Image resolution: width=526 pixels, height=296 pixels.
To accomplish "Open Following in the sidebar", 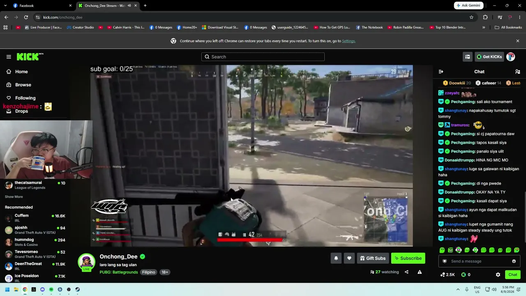I will [25, 98].
